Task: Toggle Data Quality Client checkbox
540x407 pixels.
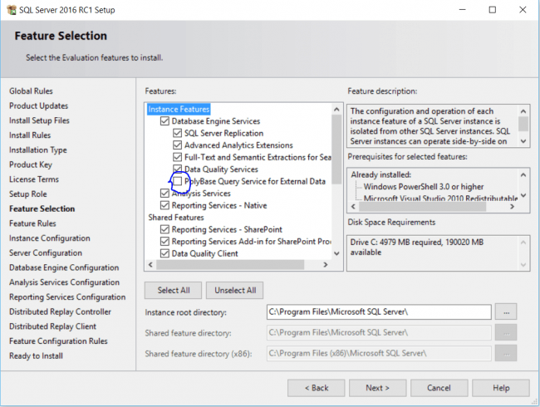Action: tap(164, 253)
